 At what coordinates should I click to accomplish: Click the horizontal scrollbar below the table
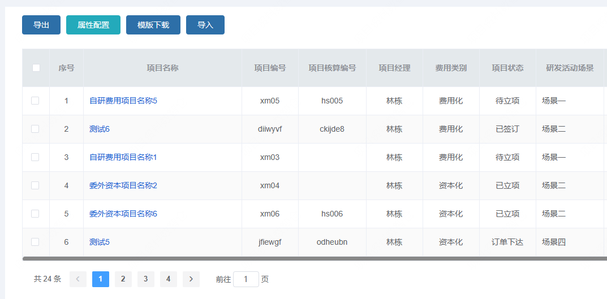pyautogui.click(x=314, y=258)
